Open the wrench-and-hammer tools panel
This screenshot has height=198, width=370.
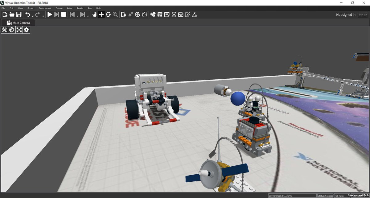coord(4,30)
